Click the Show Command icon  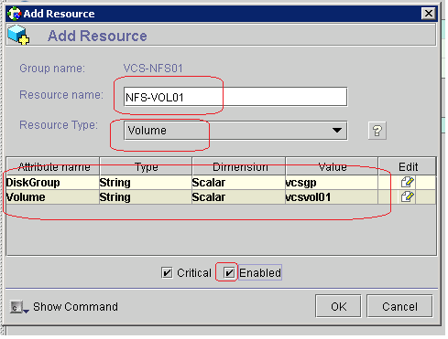[18, 307]
